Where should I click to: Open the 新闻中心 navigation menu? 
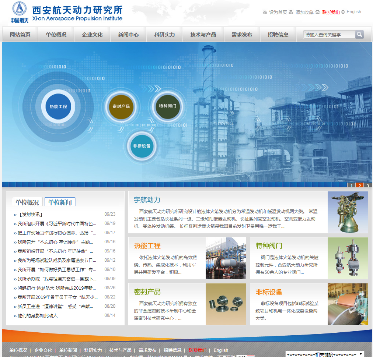(128, 34)
